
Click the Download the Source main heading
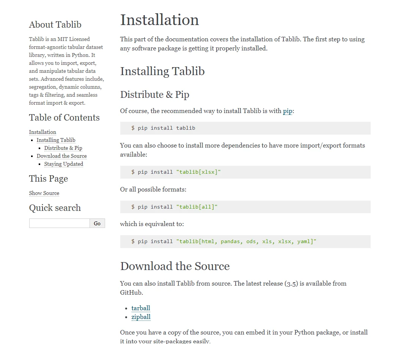pos(175,266)
